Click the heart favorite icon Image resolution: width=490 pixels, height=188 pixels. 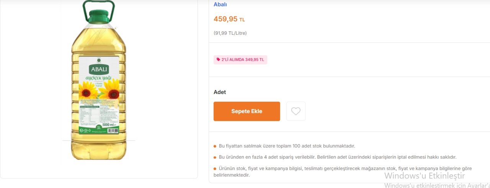tap(296, 111)
